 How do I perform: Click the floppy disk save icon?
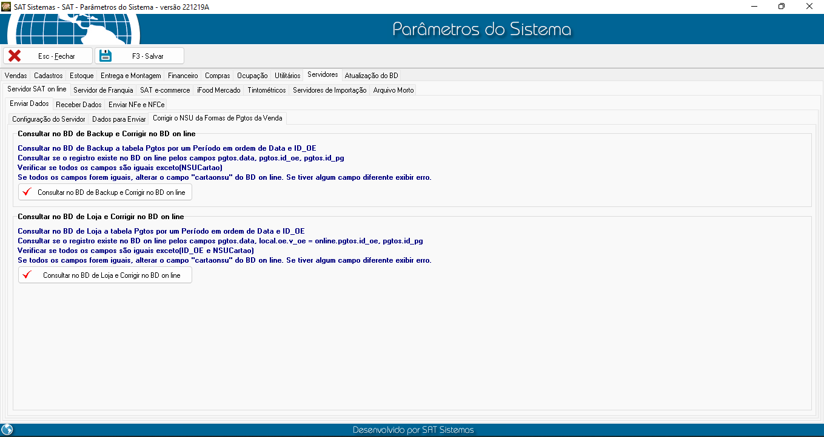106,56
